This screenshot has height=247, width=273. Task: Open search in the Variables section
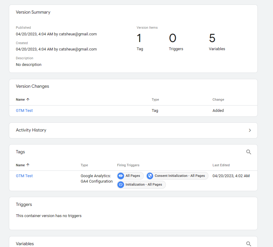pyautogui.click(x=249, y=244)
